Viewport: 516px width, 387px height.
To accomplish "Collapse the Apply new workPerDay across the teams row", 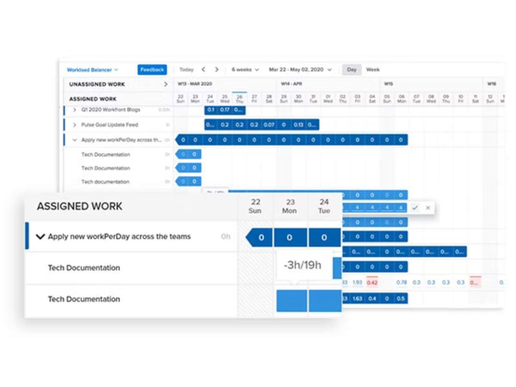I will (41, 236).
